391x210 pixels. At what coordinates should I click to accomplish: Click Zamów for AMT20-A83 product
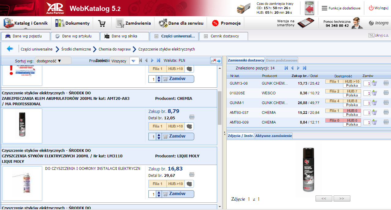178,136
